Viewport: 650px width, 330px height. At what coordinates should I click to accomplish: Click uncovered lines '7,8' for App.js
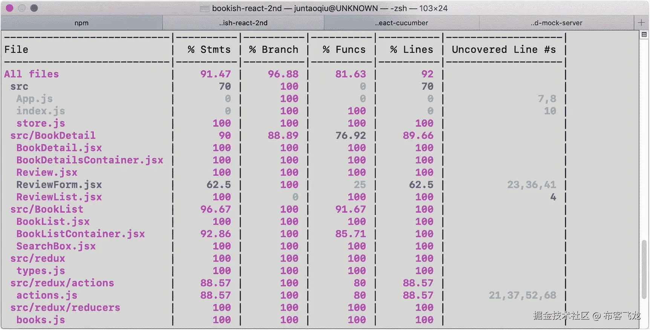click(x=547, y=99)
